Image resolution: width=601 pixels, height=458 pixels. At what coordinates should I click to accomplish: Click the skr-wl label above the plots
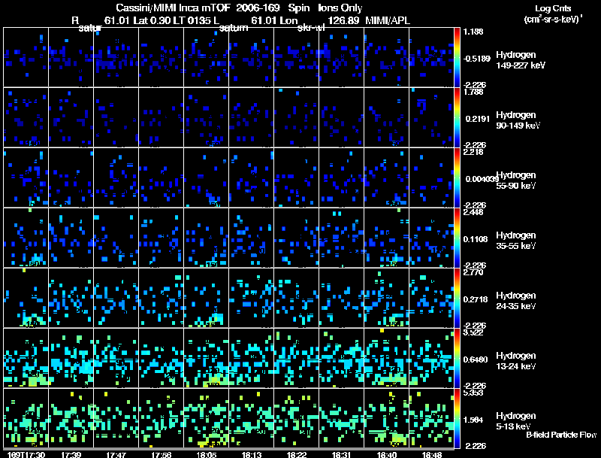(x=312, y=29)
